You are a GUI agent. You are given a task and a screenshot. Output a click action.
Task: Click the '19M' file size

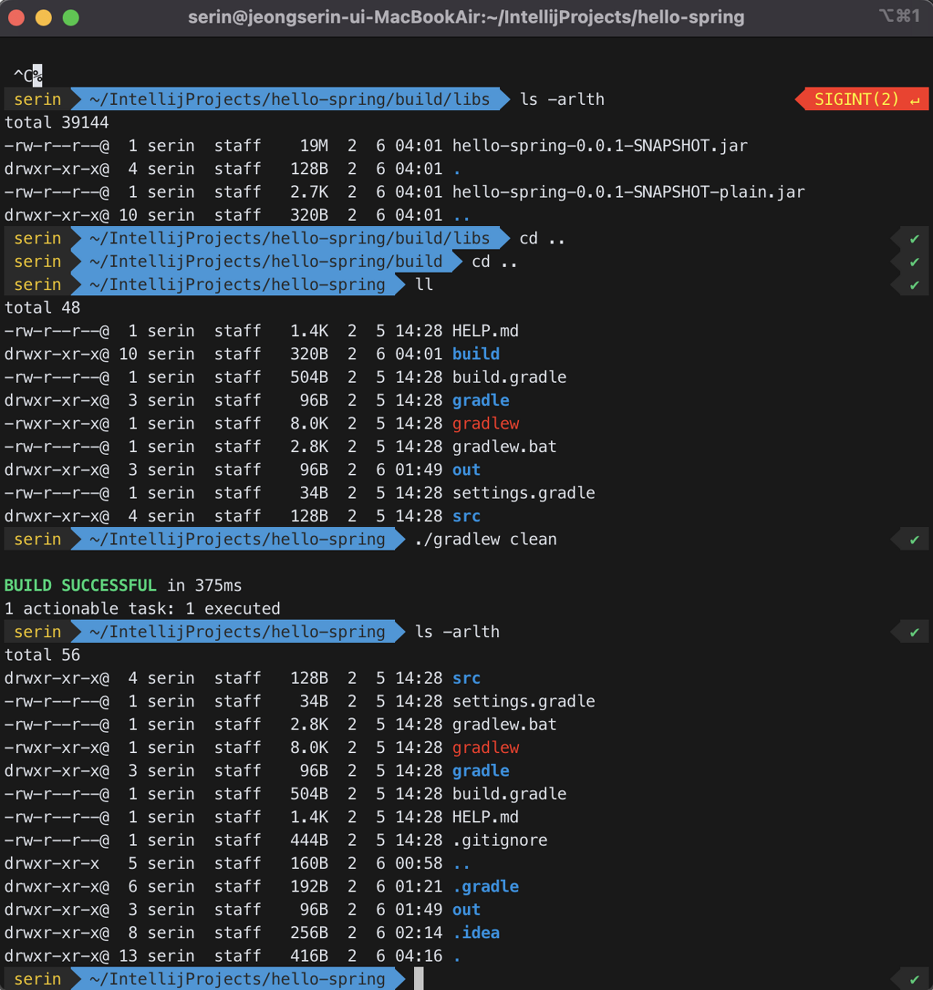pyautogui.click(x=314, y=146)
